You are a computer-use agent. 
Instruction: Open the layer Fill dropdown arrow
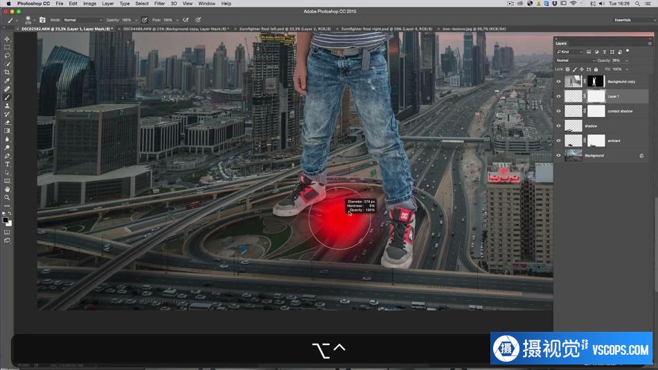tap(627, 69)
